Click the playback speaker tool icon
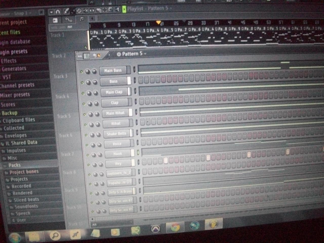This screenshot has height=243, width=324. (117, 9)
